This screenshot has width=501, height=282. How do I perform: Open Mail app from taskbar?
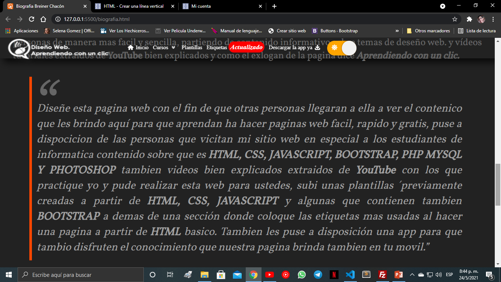[237, 275]
